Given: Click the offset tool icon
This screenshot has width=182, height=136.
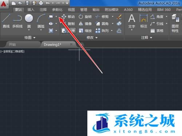Looking at the screenshot, I should click(x=119, y=31).
